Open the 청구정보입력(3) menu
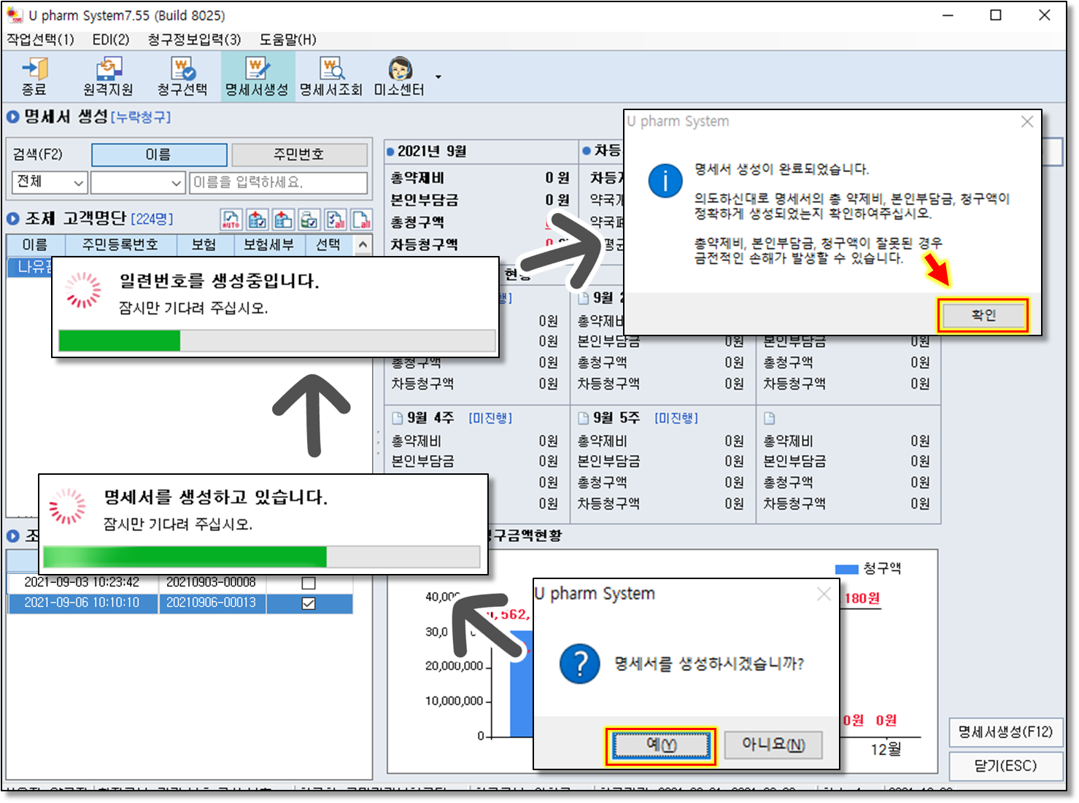1079x803 pixels. click(x=194, y=39)
